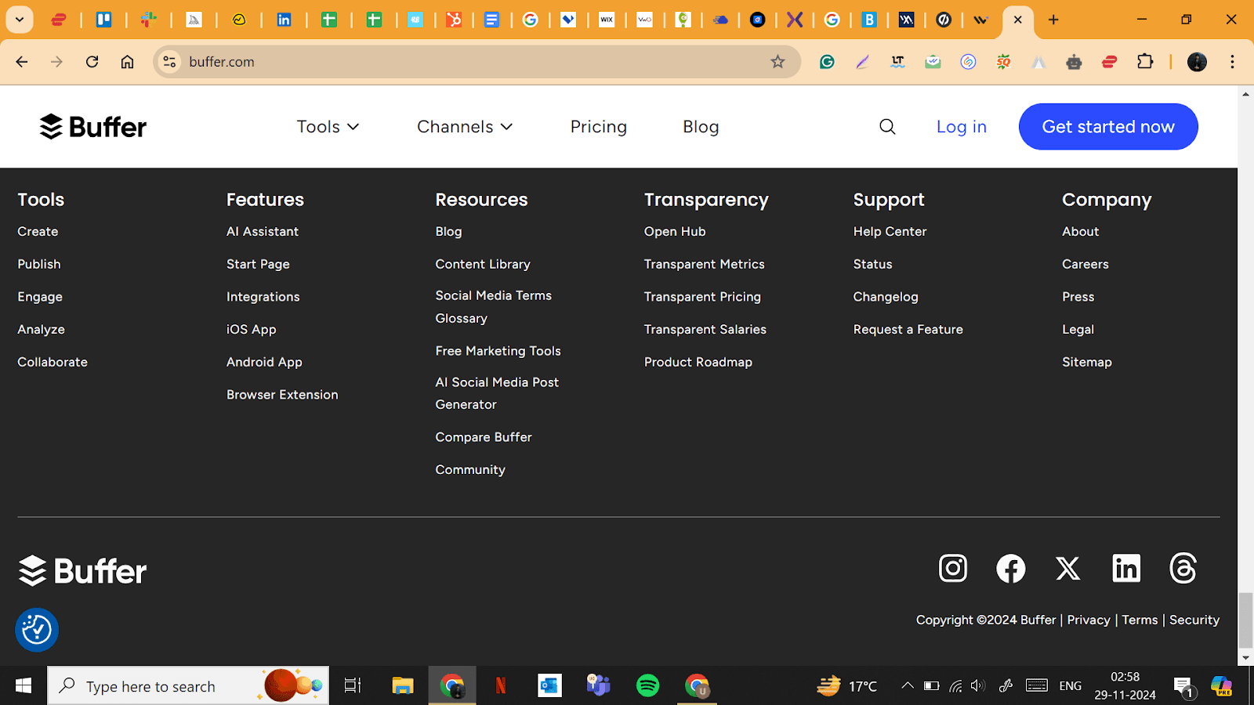Open the Extensions puzzle-piece menu

click(x=1145, y=62)
